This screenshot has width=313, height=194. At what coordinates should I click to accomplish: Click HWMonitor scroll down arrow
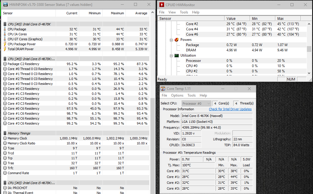pyautogui.click(x=309, y=73)
